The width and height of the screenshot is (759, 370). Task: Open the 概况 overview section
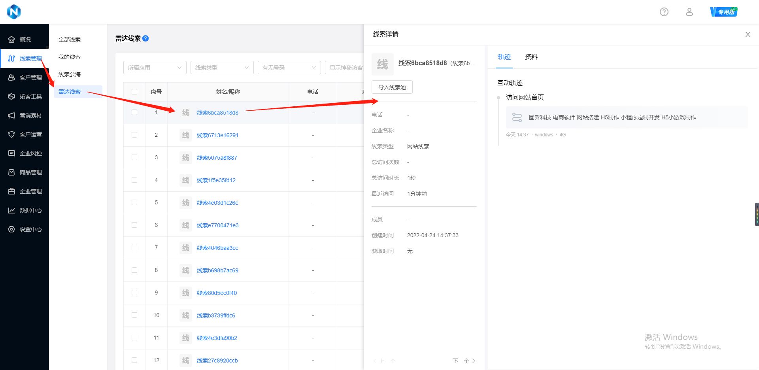(x=25, y=39)
